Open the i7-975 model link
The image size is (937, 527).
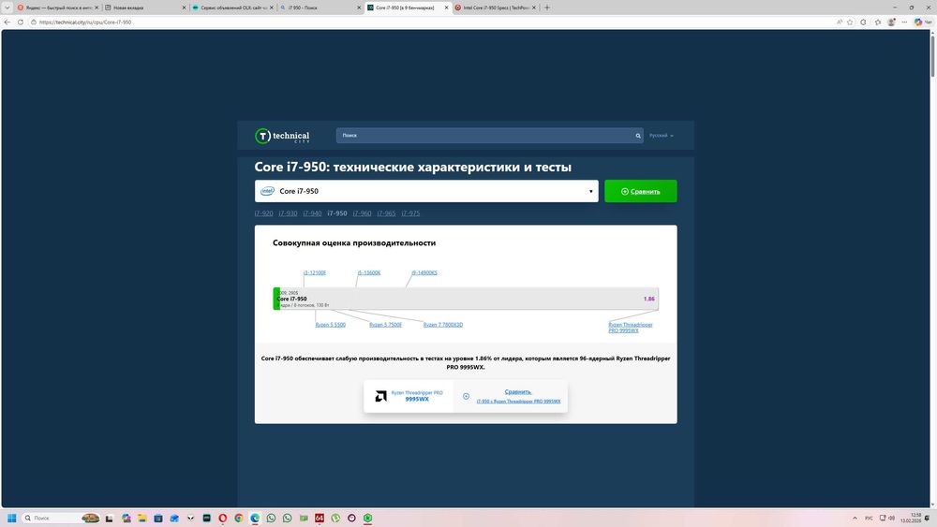[x=410, y=213]
